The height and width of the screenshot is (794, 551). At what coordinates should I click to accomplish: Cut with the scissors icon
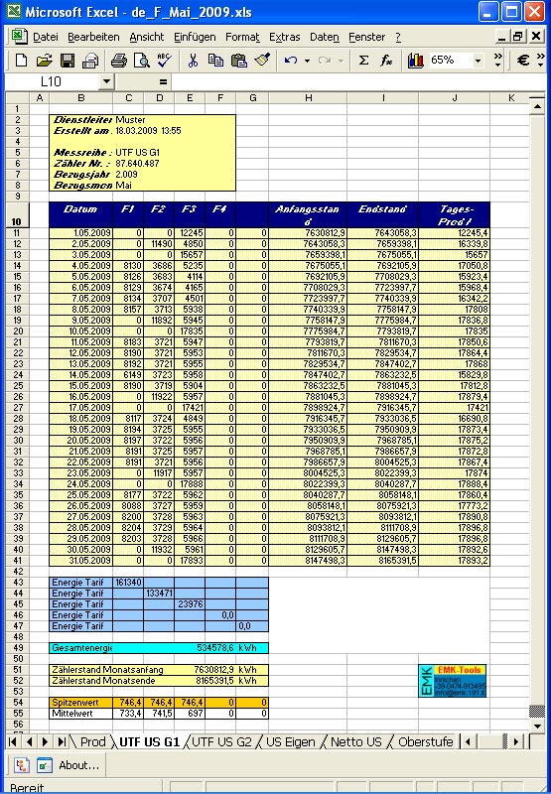coord(193,61)
